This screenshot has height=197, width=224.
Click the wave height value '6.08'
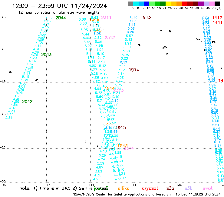[x=97, y=34]
